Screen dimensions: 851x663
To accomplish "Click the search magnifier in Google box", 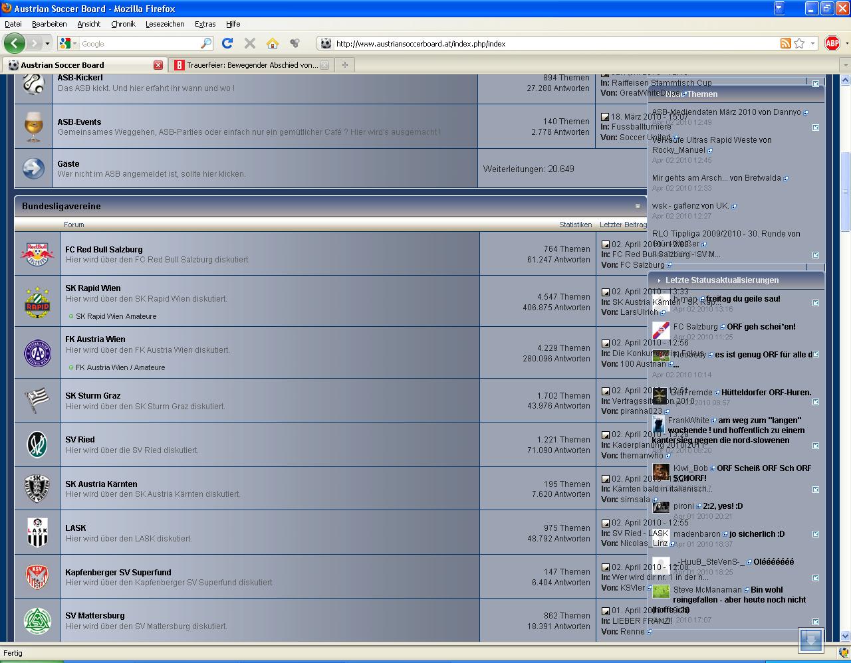I will [x=206, y=43].
